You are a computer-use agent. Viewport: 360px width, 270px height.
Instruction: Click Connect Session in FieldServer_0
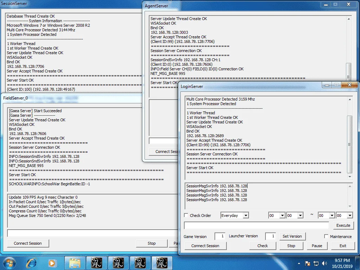click(28, 243)
